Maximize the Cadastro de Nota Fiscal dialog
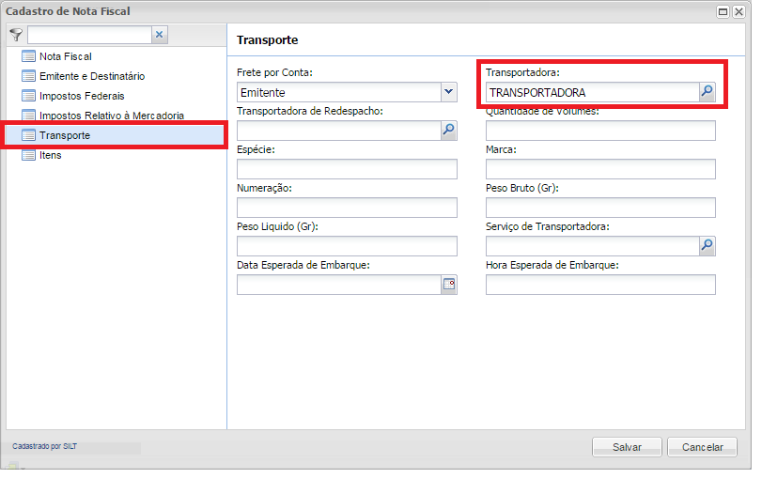The image size is (762, 479). (723, 12)
